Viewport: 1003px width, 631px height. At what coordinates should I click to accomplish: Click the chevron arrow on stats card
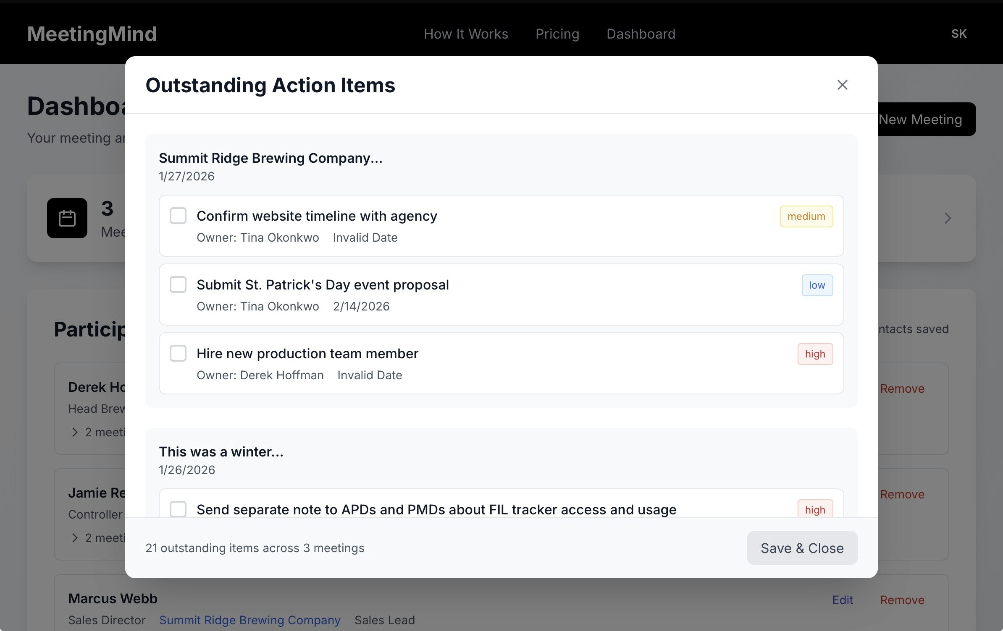pyautogui.click(x=947, y=218)
